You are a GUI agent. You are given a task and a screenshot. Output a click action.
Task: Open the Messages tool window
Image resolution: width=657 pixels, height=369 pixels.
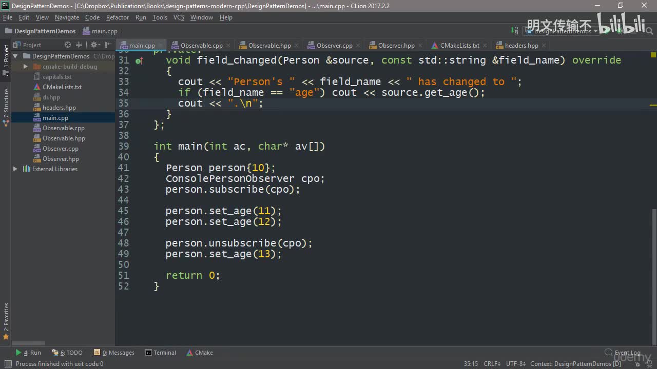click(114, 353)
